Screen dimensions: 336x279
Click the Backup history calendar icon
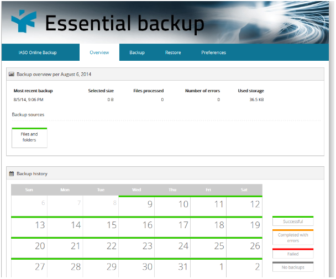point(12,173)
